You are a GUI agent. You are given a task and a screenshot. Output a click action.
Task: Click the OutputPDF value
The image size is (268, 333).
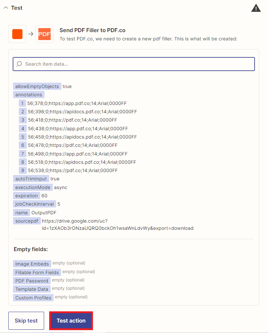[x=44, y=213]
